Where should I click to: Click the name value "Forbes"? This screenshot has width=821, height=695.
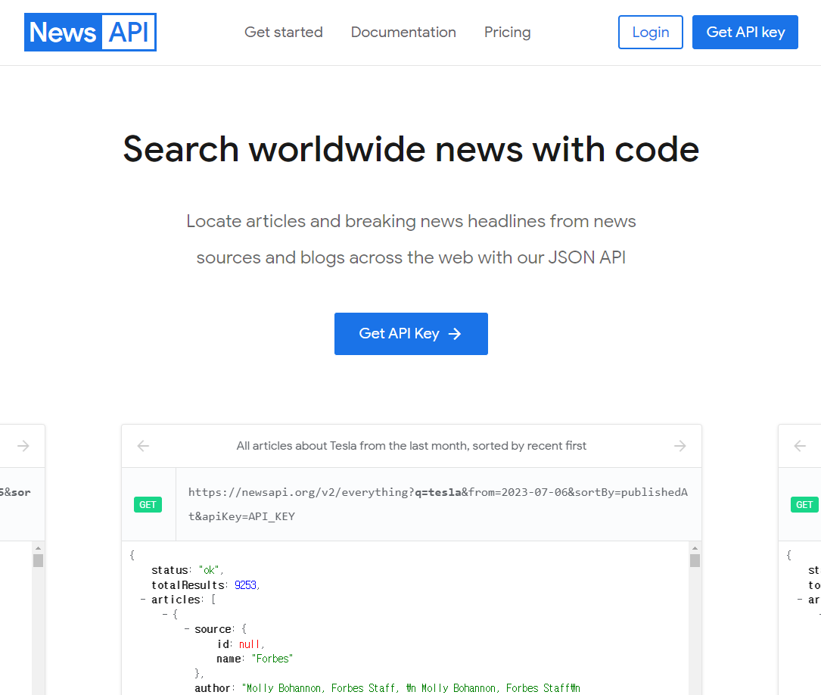pyautogui.click(x=272, y=659)
